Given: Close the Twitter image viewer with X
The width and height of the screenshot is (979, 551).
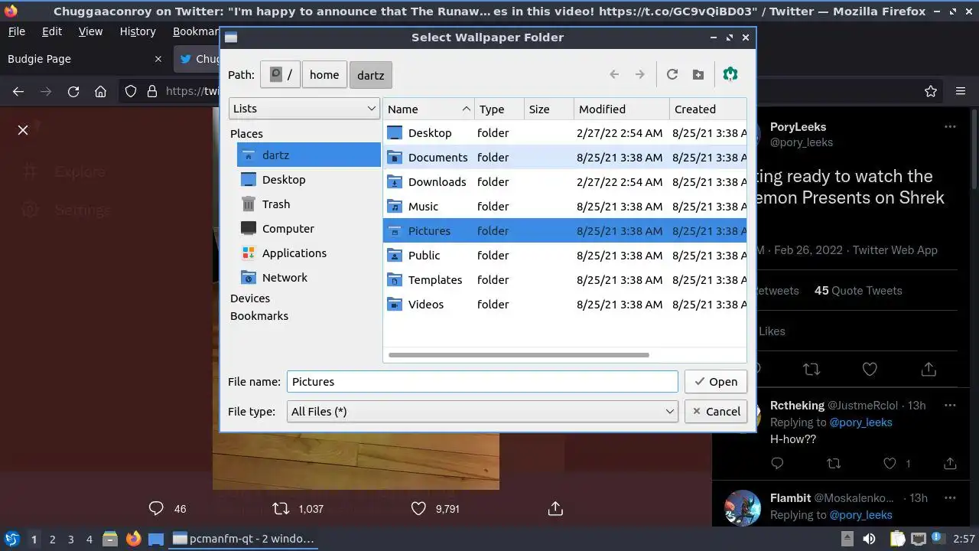Looking at the screenshot, I should (x=23, y=130).
